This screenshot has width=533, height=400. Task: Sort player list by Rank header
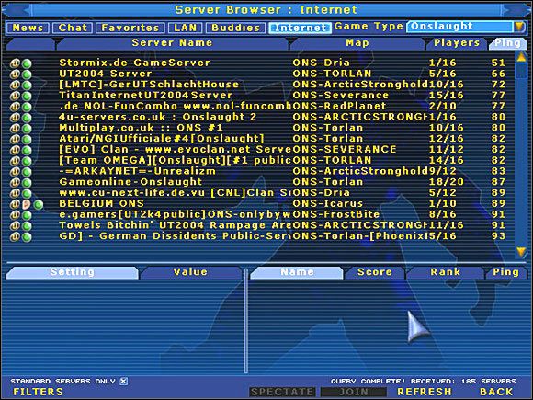pyautogui.click(x=446, y=272)
